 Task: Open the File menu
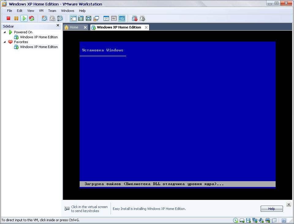(x=9, y=11)
